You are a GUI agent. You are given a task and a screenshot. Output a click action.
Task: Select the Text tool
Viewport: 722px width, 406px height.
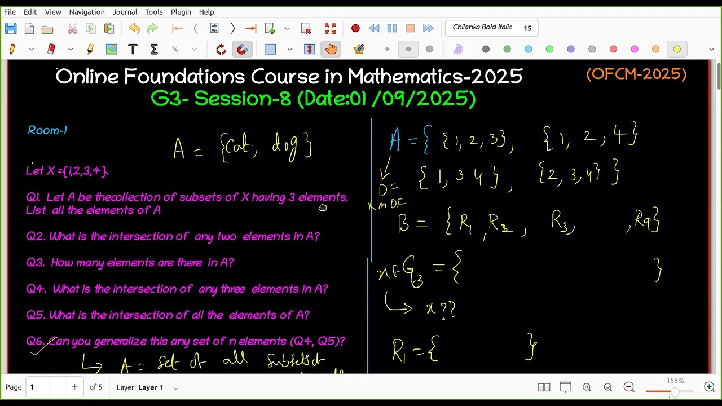pyautogui.click(x=133, y=50)
